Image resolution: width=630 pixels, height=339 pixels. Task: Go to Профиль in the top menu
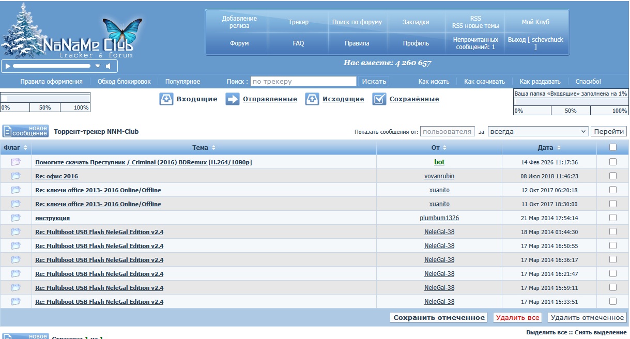tap(416, 43)
